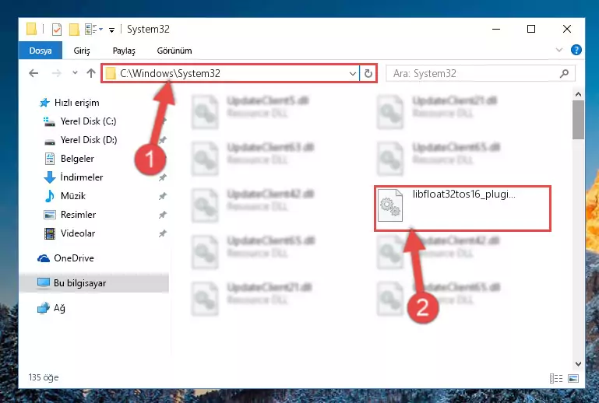Click the Properties quick access icon
This screenshot has height=403, width=599.
tap(57, 30)
